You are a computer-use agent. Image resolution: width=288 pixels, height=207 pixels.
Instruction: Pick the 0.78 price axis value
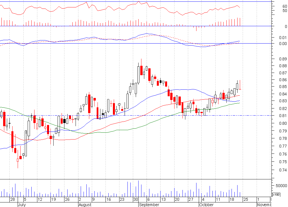click(283, 138)
